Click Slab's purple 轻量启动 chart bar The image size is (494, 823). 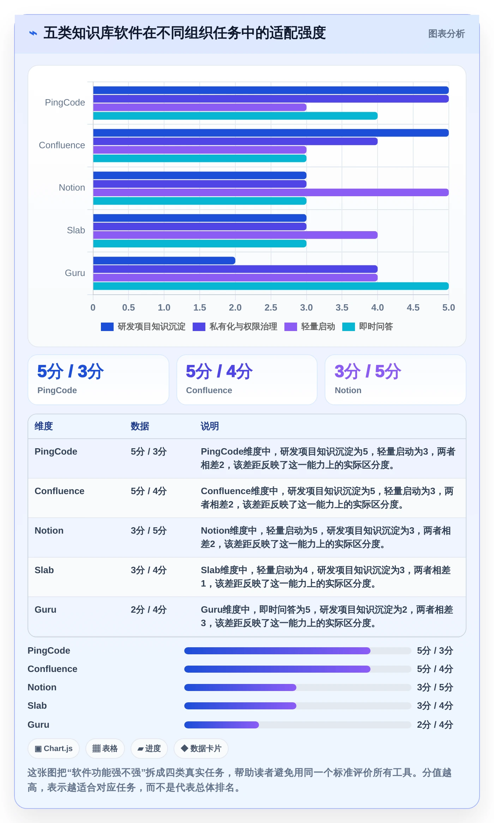point(235,235)
